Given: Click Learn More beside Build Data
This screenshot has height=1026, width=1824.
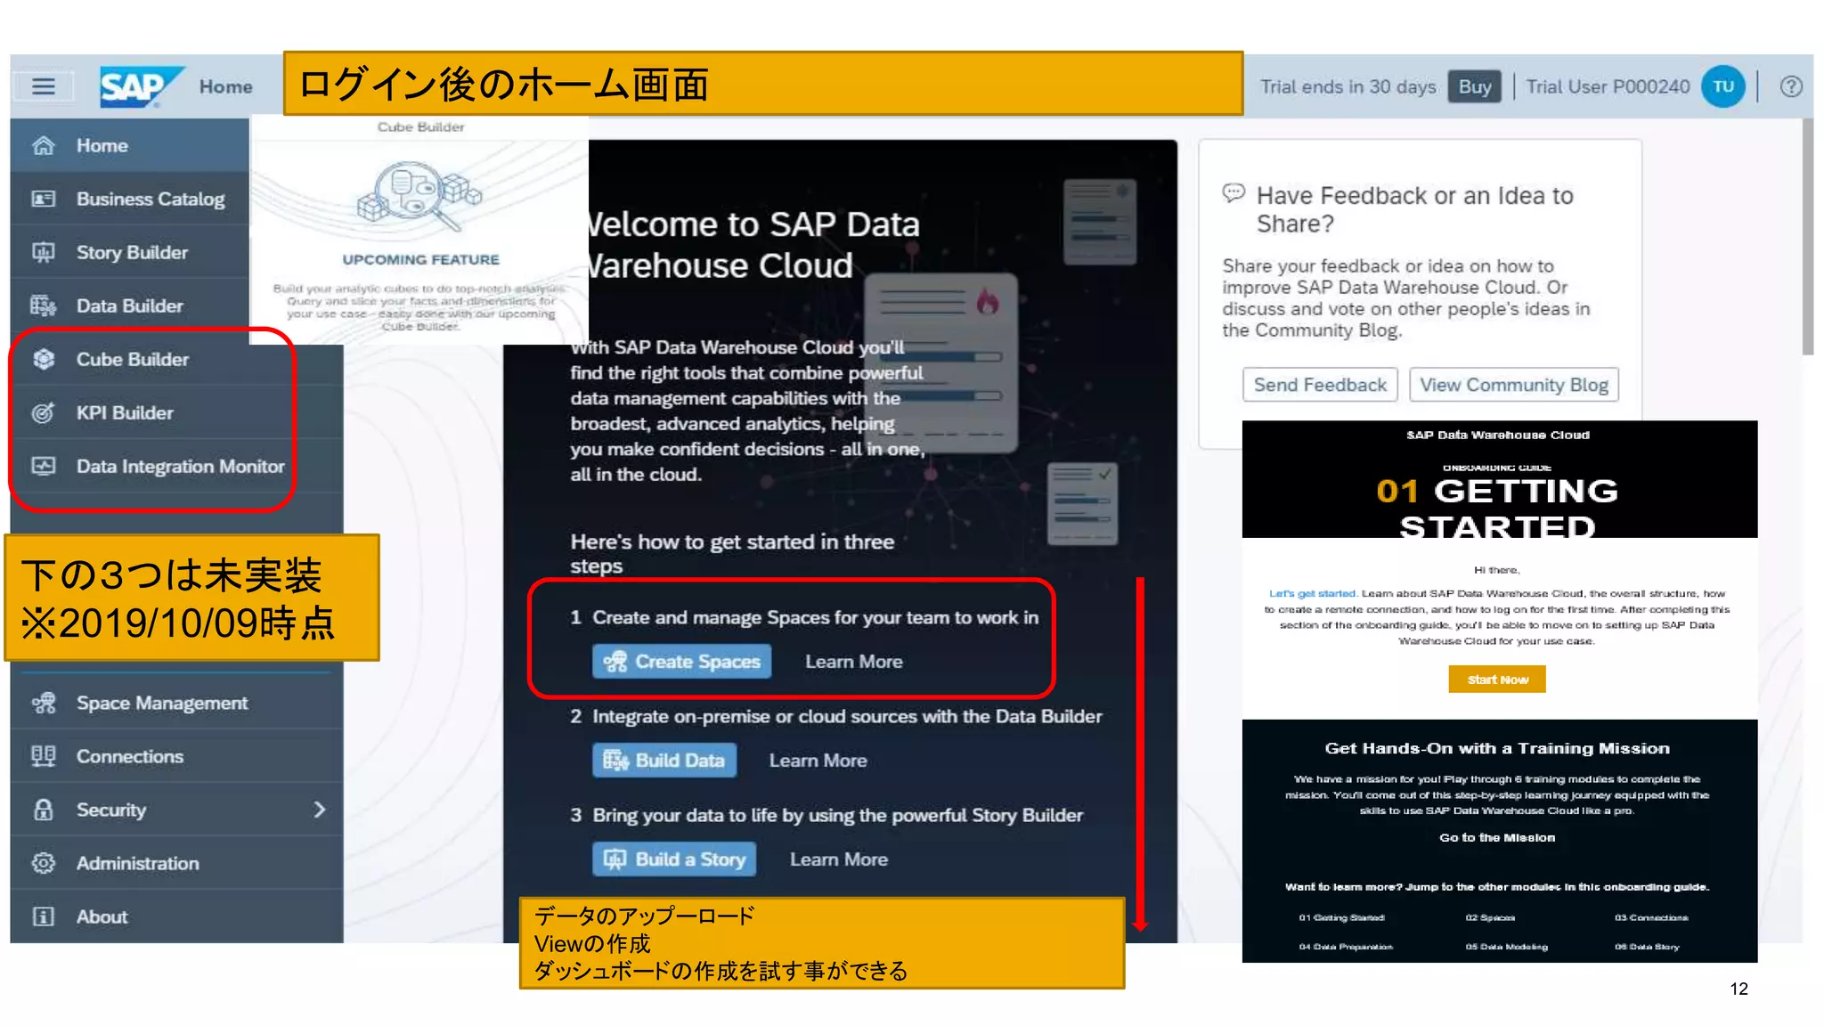Looking at the screenshot, I should point(818,761).
